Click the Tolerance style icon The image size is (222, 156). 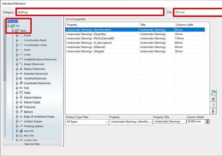tap(21, 107)
